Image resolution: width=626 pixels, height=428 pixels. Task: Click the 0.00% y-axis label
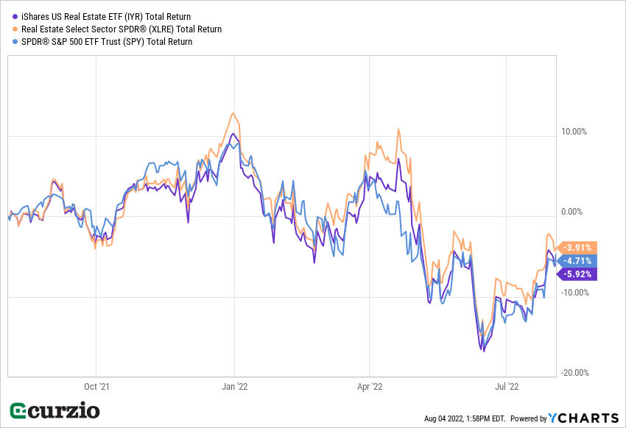pos(574,213)
